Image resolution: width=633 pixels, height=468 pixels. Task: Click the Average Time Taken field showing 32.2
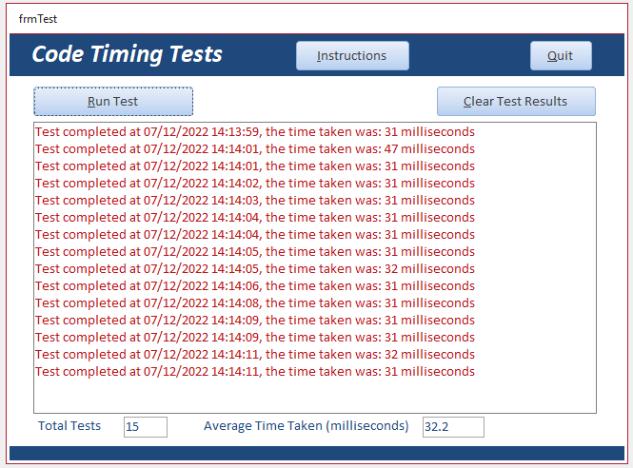(x=453, y=427)
